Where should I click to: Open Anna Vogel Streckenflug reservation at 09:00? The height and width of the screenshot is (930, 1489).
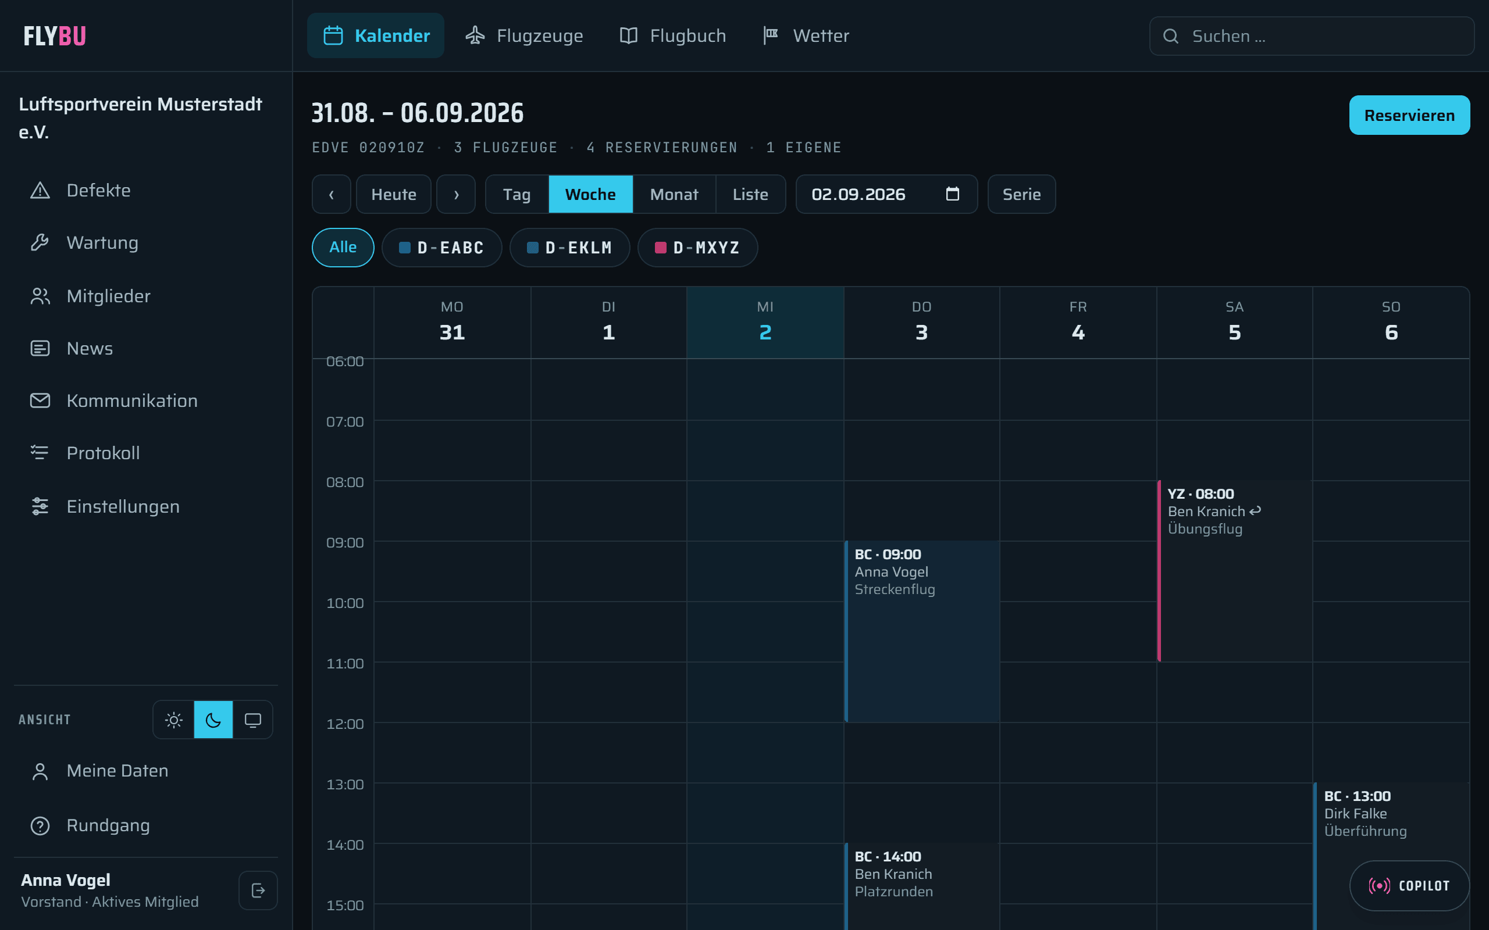(922, 632)
